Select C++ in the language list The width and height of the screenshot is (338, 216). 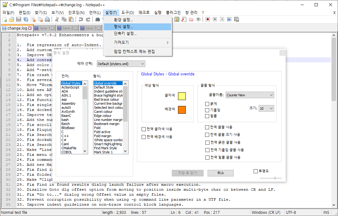pyautogui.click(x=65, y=136)
